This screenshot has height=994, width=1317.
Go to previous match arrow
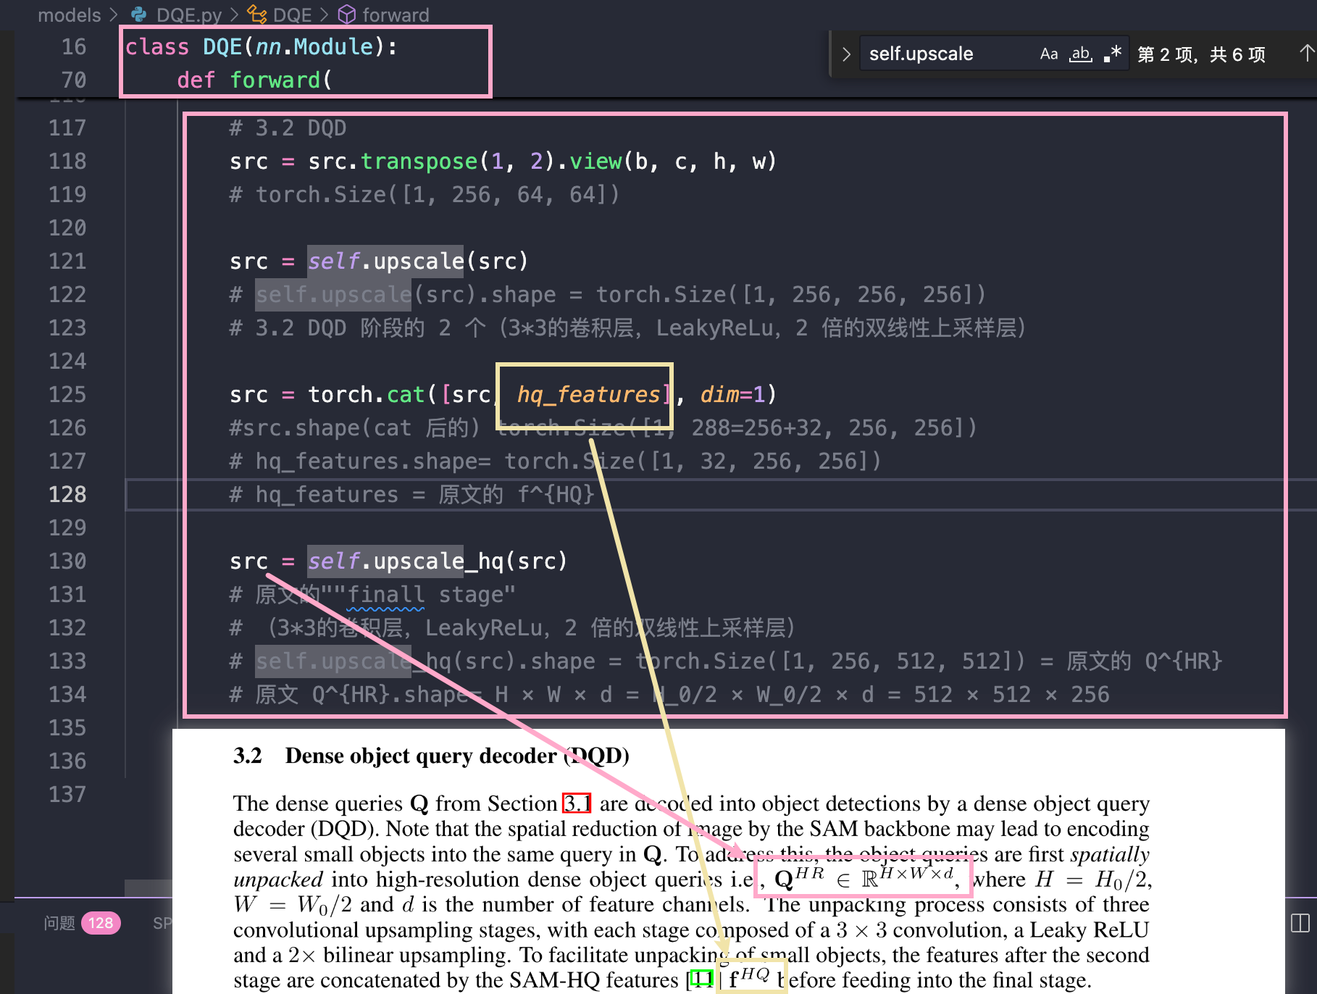coord(1306,54)
